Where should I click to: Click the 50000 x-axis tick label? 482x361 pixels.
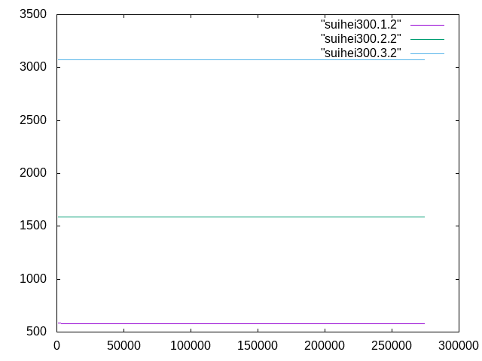point(124,346)
